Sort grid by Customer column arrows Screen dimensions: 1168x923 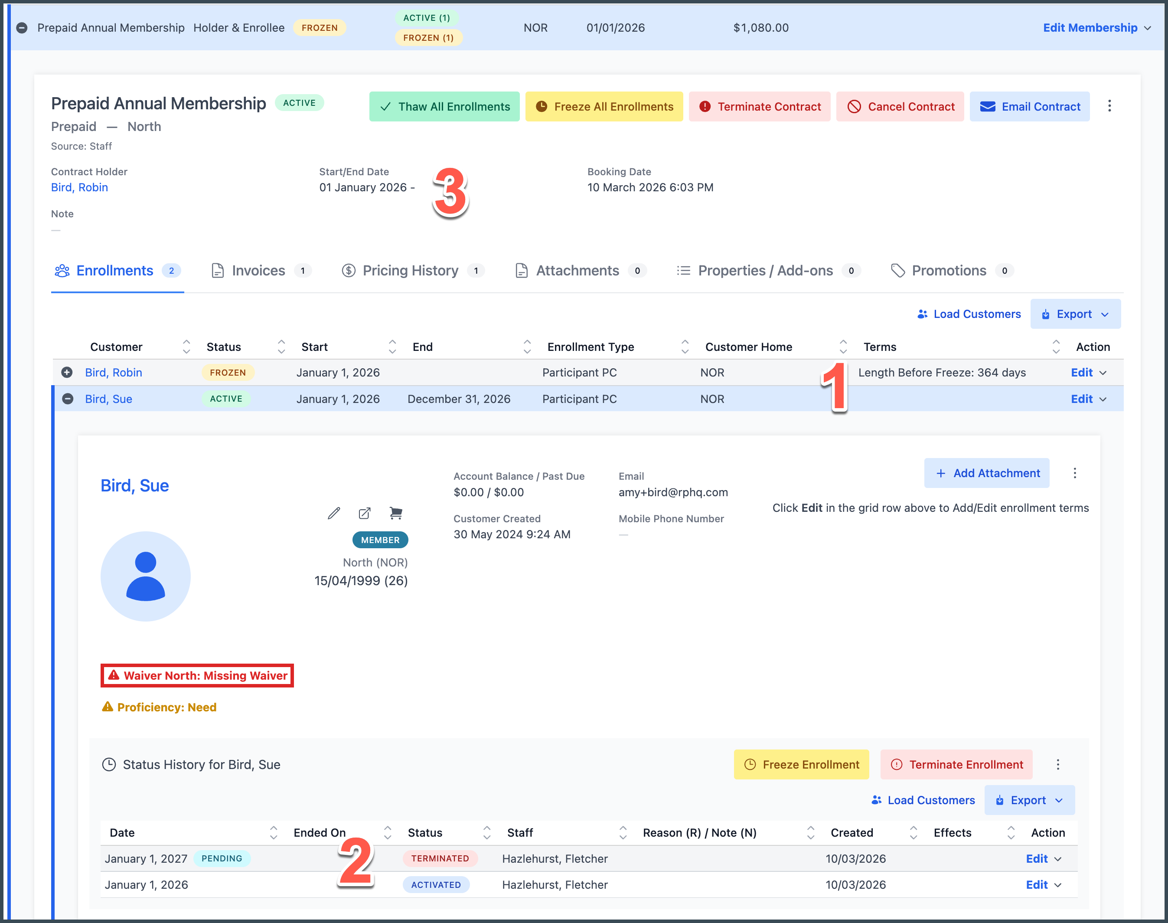tap(186, 347)
